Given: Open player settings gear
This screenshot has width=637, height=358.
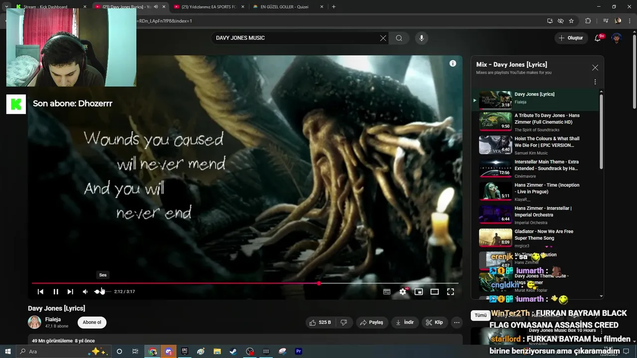Looking at the screenshot, I should point(403,292).
